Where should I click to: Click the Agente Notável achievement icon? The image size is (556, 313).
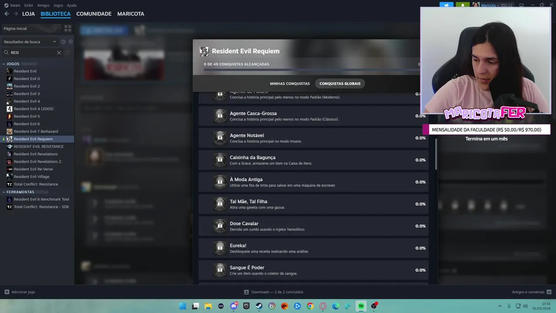220,138
